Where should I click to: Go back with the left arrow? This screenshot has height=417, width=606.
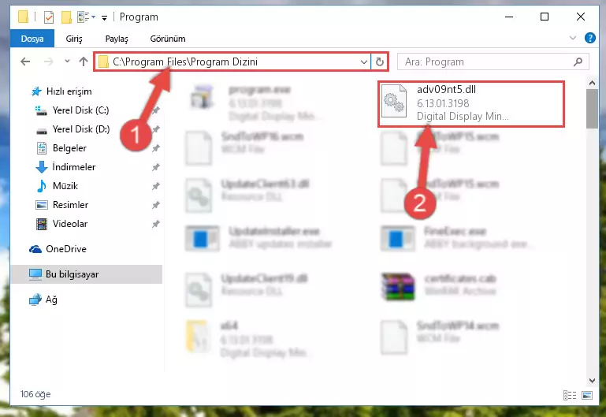(25, 61)
